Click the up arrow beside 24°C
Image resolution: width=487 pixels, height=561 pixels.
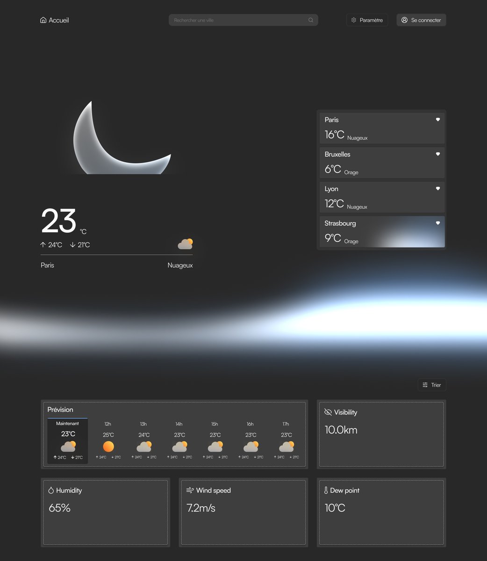(43, 245)
